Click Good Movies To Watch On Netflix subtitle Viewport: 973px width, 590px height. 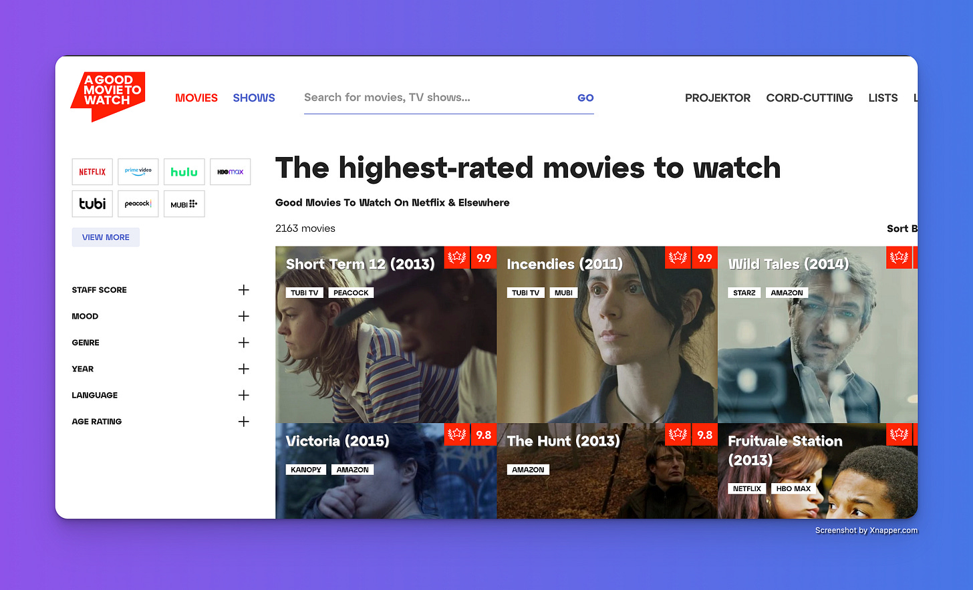392,202
